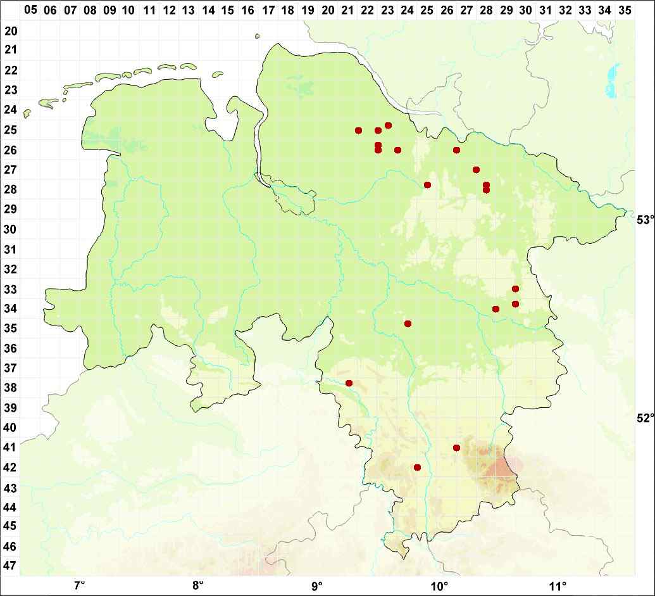Select the red dot at row 26, column 24
This screenshot has height=596, width=655.
coord(397,150)
